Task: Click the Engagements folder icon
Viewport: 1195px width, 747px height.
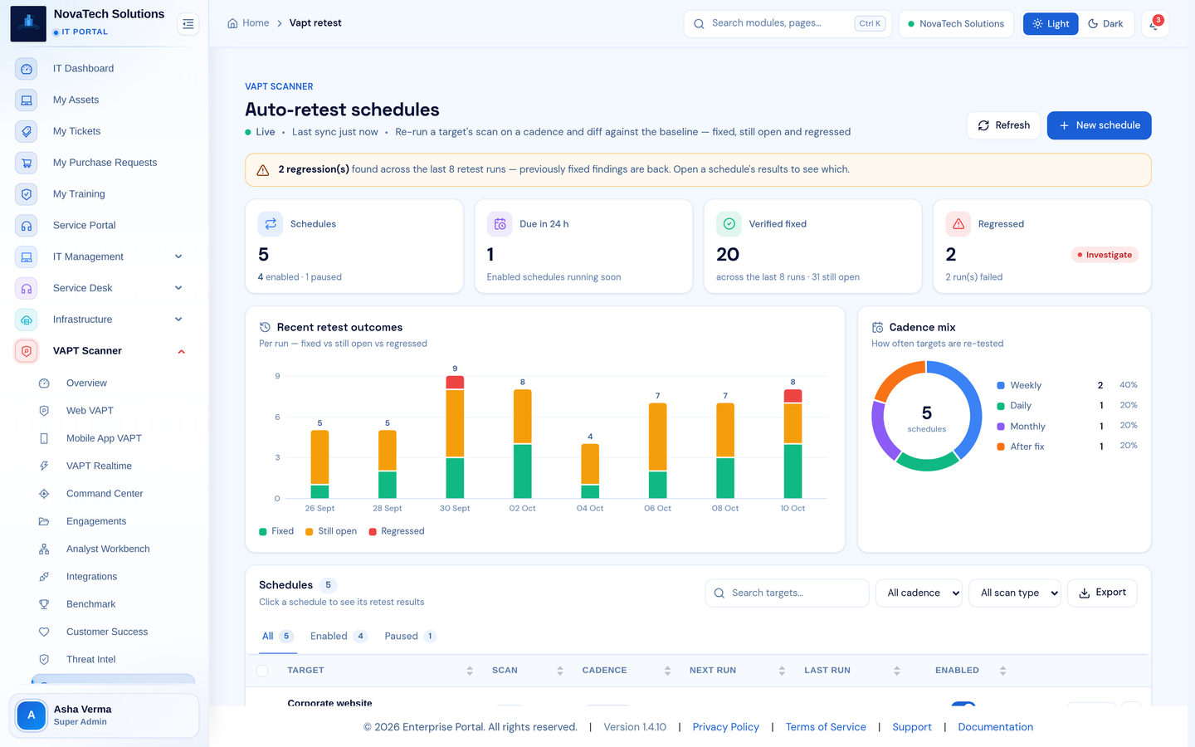Action: pyautogui.click(x=44, y=521)
